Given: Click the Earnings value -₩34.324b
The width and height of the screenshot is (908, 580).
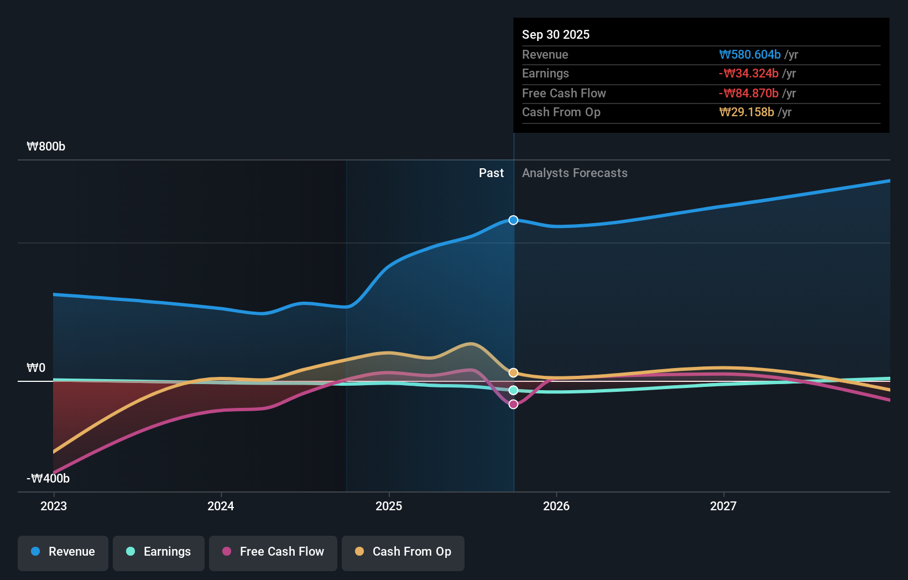Looking at the screenshot, I should [x=749, y=73].
